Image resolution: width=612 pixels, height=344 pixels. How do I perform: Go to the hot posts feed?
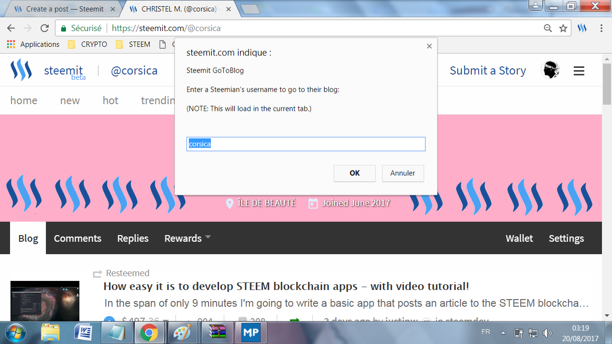pyautogui.click(x=110, y=100)
